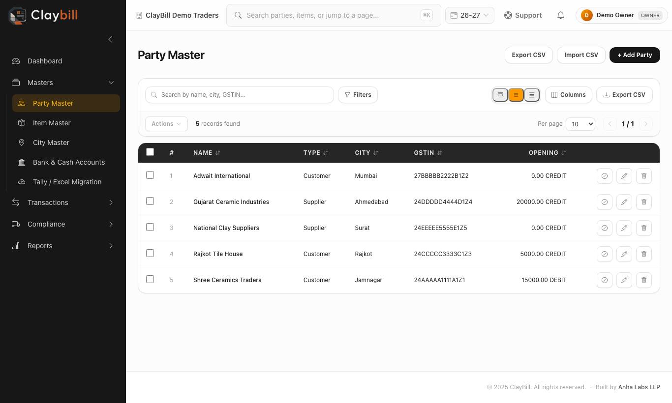Tick Shree Ceramics Traders checkbox
This screenshot has height=403, width=672.
pos(150,279)
